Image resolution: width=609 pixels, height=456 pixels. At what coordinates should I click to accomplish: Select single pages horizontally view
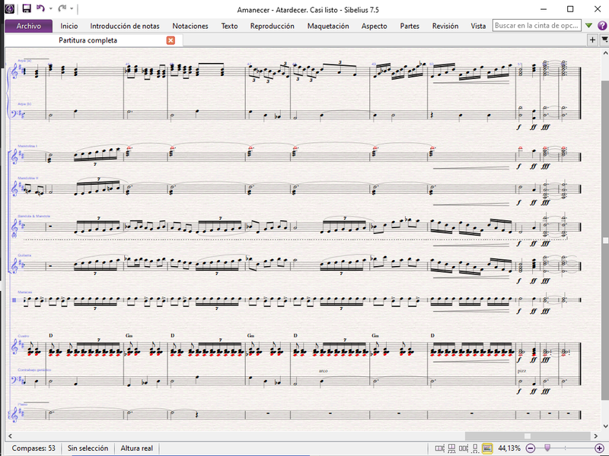point(464,448)
